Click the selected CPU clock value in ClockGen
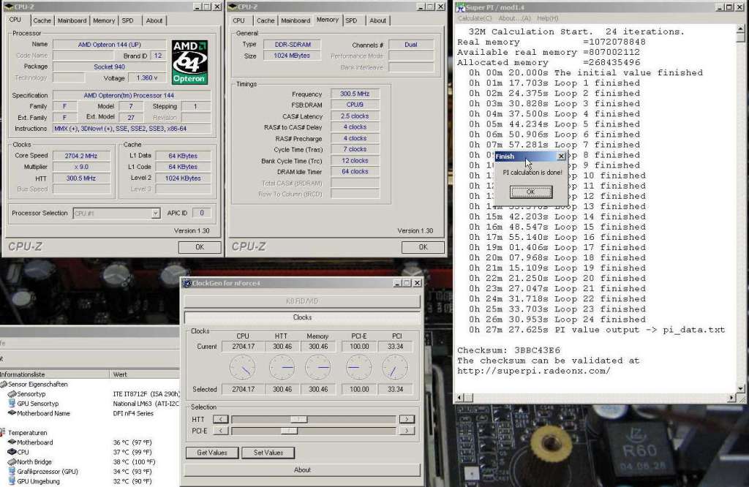The height and width of the screenshot is (487, 749). 243,389
